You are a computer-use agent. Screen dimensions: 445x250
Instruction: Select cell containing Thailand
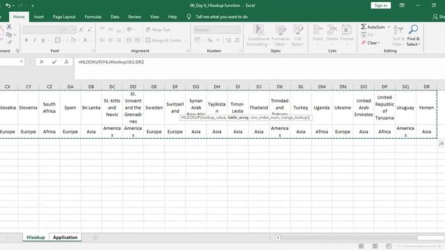[x=259, y=108]
